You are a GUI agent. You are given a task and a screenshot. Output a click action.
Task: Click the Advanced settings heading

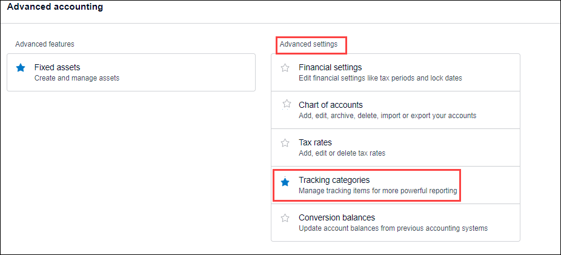coord(308,44)
